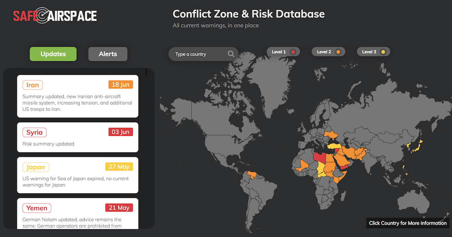Click the 03 Jun date badge

click(x=121, y=132)
